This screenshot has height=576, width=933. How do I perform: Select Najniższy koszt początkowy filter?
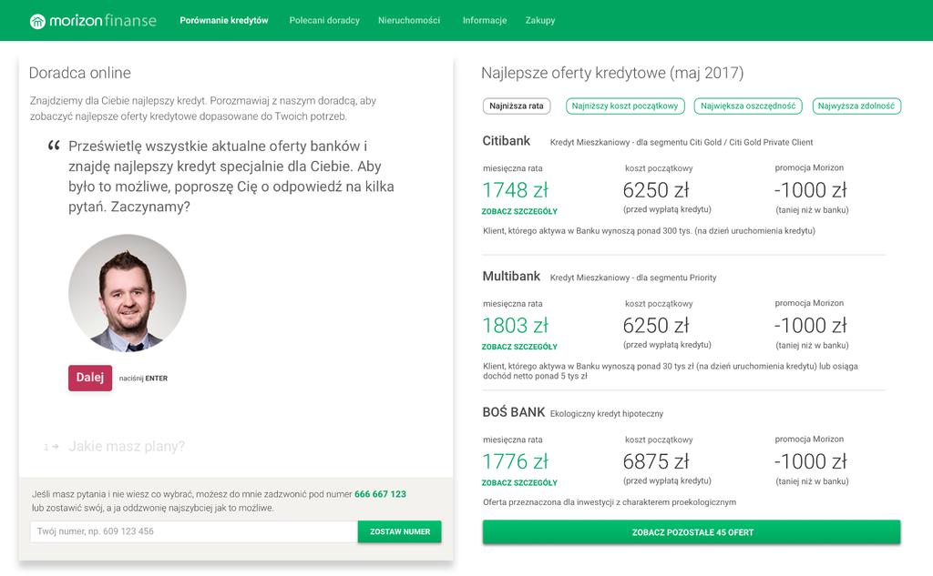click(625, 106)
